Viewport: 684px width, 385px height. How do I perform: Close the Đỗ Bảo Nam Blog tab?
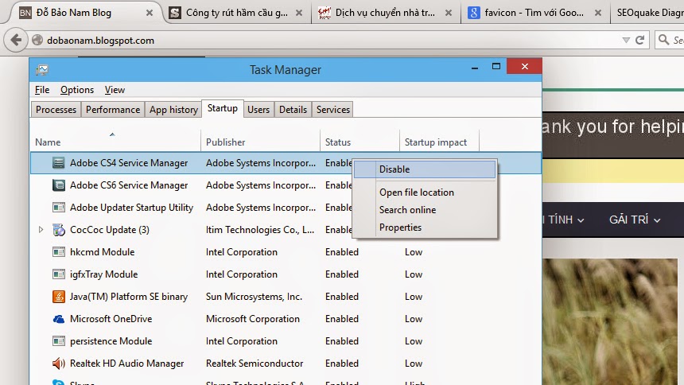click(x=150, y=13)
